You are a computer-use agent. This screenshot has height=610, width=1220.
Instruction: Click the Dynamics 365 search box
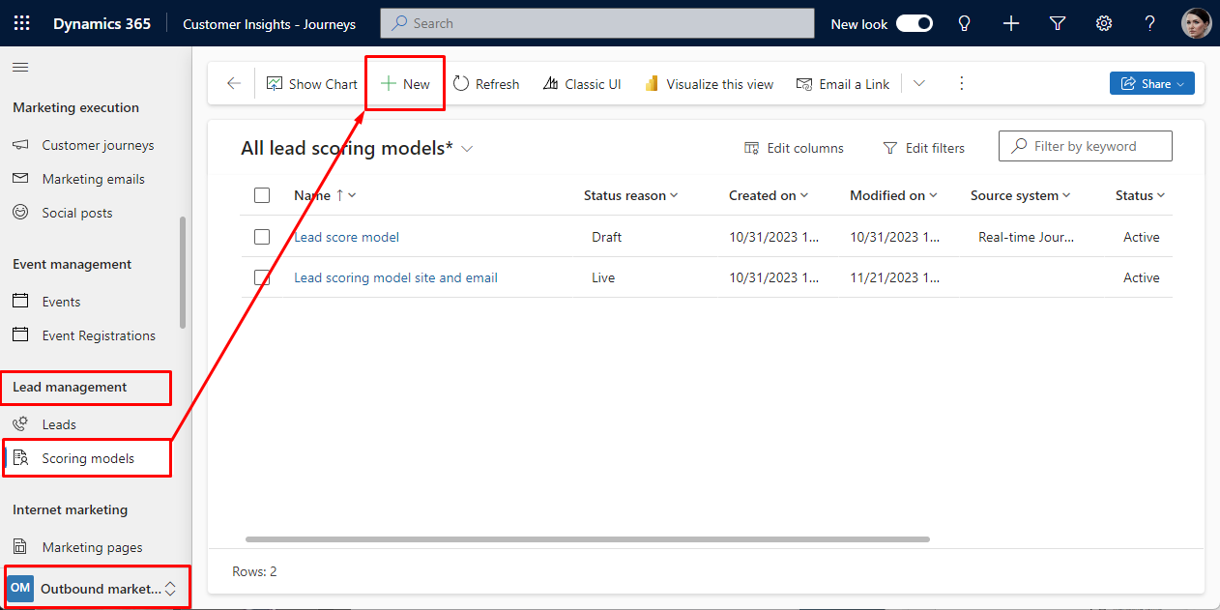(x=597, y=23)
